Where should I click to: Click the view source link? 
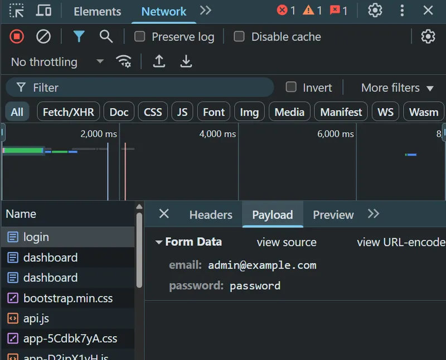pyautogui.click(x=287, y=242)
